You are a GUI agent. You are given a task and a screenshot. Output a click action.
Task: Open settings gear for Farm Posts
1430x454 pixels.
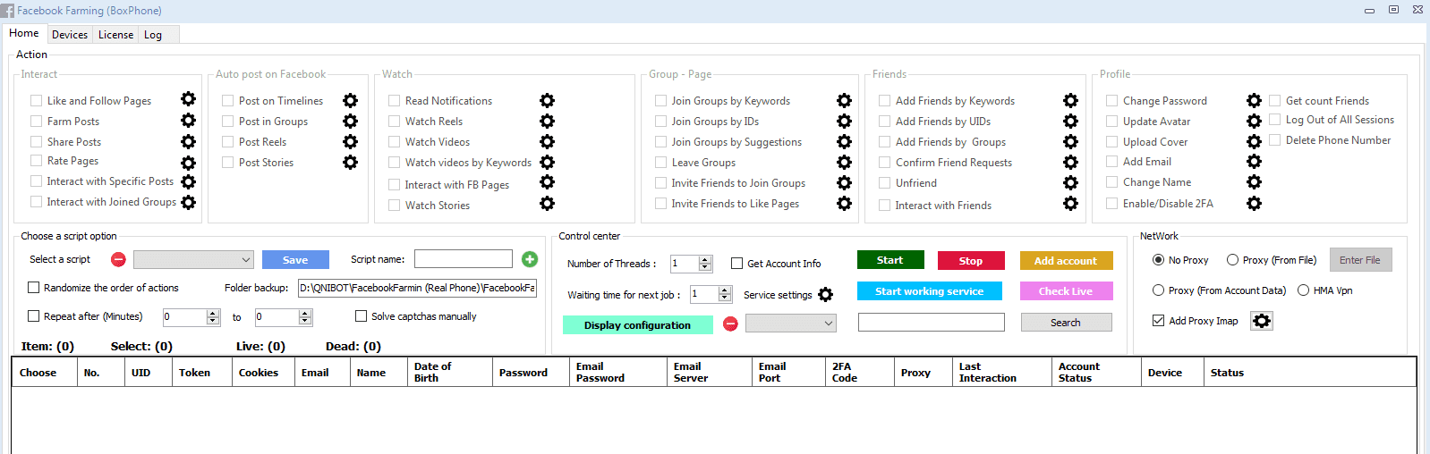click(x=188, y=120)
